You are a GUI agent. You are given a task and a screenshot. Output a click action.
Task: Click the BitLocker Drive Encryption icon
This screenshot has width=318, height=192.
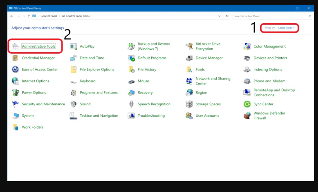189,47
